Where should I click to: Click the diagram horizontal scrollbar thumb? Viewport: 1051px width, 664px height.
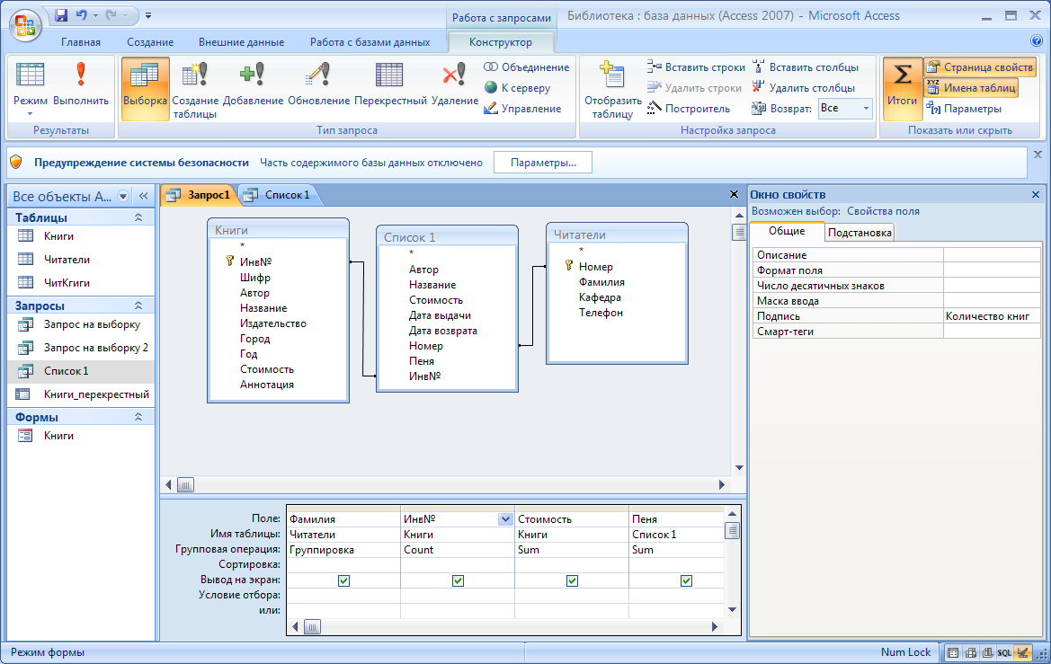[x=186, y=485]
